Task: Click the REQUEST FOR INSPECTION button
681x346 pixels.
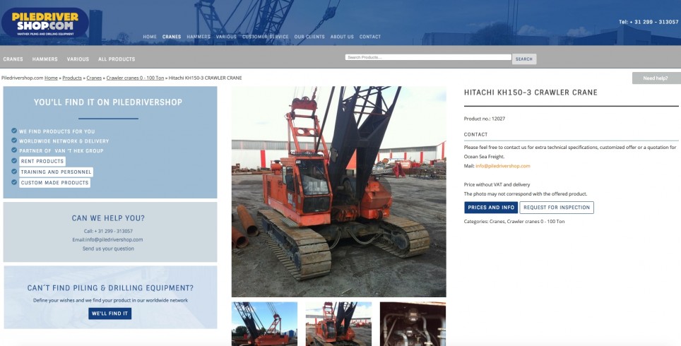Action: (557, 208)
